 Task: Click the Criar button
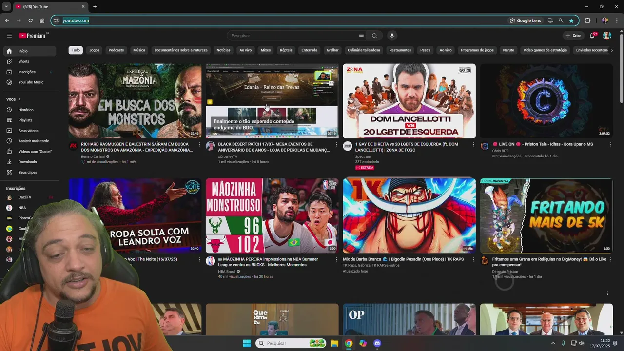pyautogui.click(x=573, y=36)
